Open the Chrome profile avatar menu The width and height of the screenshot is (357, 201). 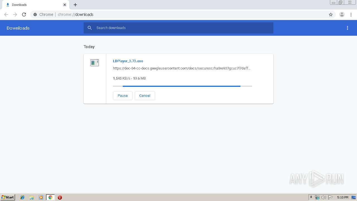click(x=342, y=15)
